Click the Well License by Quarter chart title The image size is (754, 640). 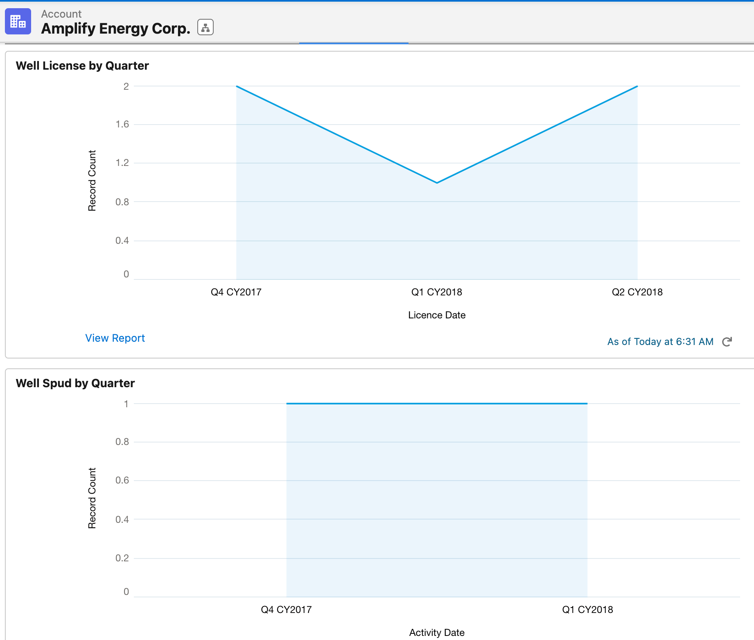coord(82,65)
